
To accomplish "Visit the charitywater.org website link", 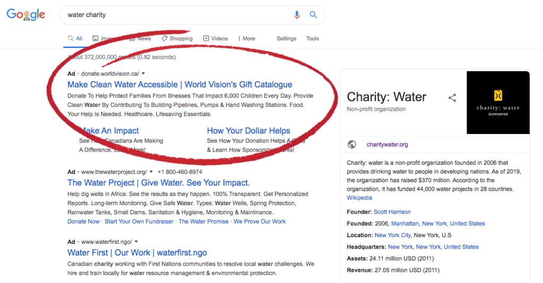I will [x=387, y=144].
